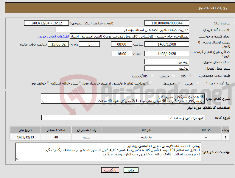Click the remaining days field showing 3

(89, 44)
